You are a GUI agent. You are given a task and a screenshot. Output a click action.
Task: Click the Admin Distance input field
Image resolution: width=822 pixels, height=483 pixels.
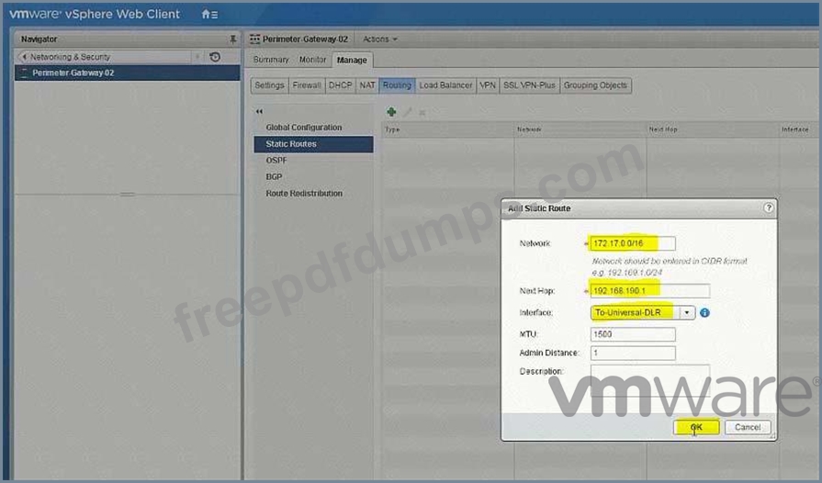click(x=633, y=354)
